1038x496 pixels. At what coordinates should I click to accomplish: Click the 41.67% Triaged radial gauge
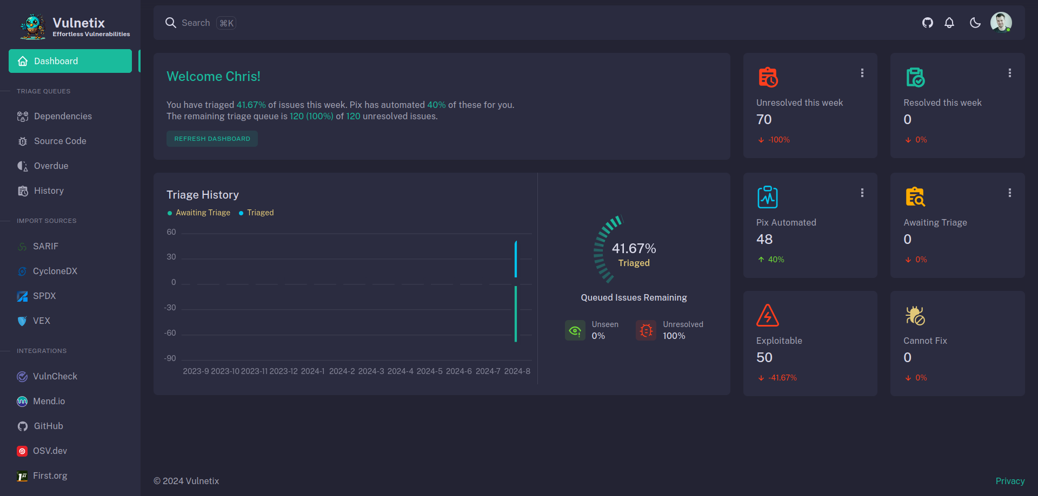point(625,249)
